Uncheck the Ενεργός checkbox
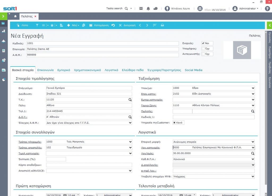The image size is (272, 196). click(x=203, y=43)
